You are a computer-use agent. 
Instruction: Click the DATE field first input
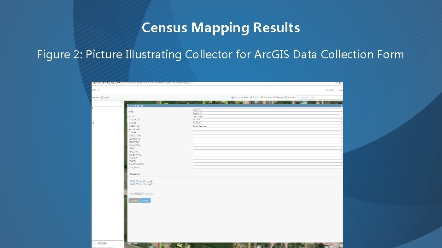268,110
